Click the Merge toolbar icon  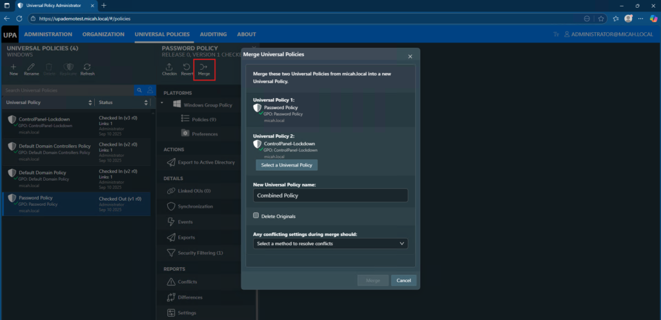(203, 68)
